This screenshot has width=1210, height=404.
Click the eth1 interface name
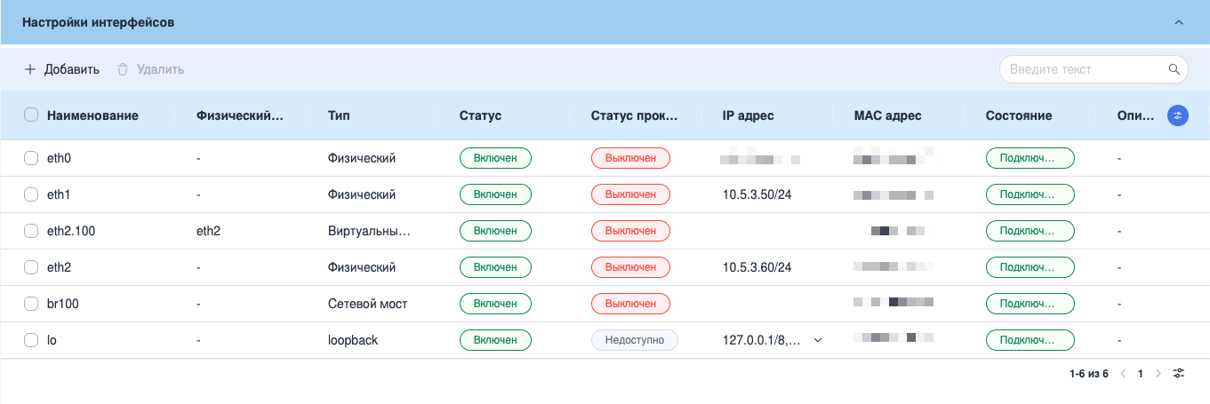59,194
